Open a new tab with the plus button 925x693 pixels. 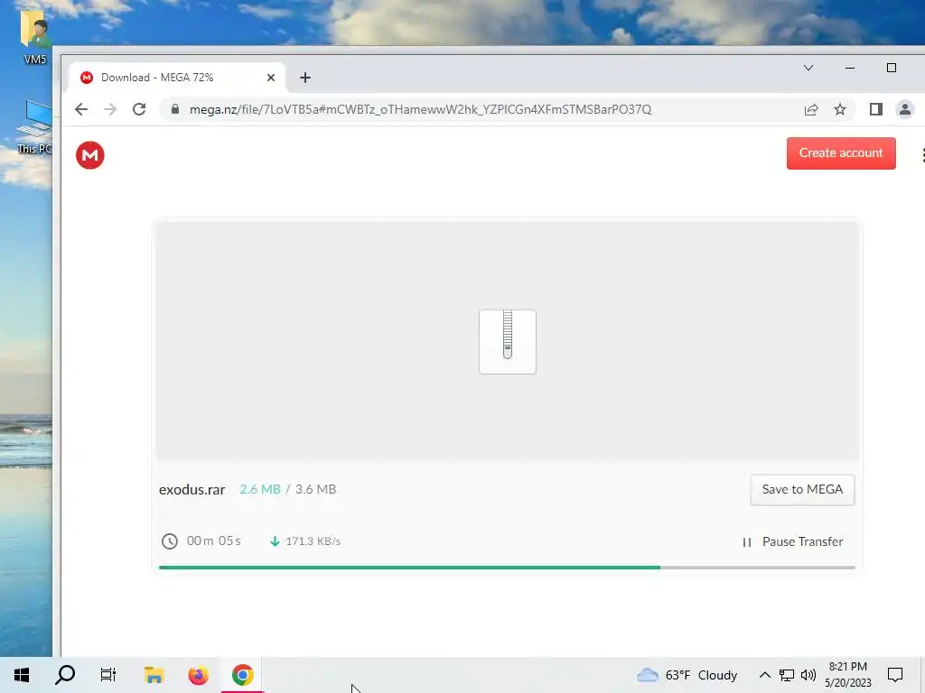click(305, 78)
